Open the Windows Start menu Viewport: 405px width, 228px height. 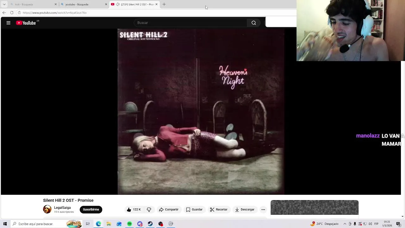tap(5, 224)
